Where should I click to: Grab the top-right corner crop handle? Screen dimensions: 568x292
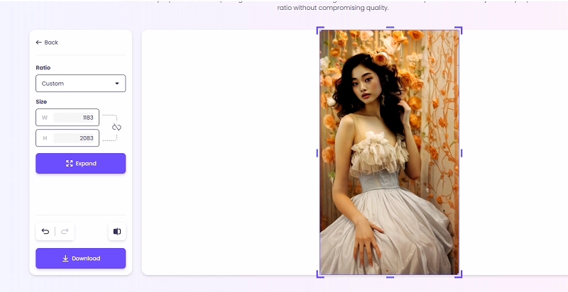tap(458, 30)
